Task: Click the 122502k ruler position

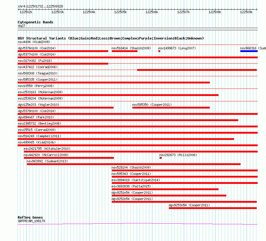Action: click(26, 12)
